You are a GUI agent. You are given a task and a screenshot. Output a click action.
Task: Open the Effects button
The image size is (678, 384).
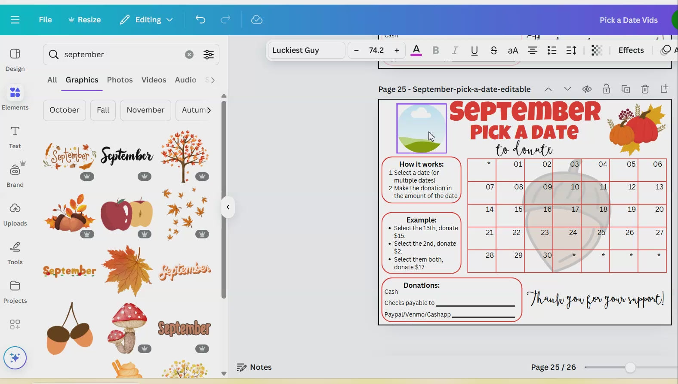[x=631, y=50]
